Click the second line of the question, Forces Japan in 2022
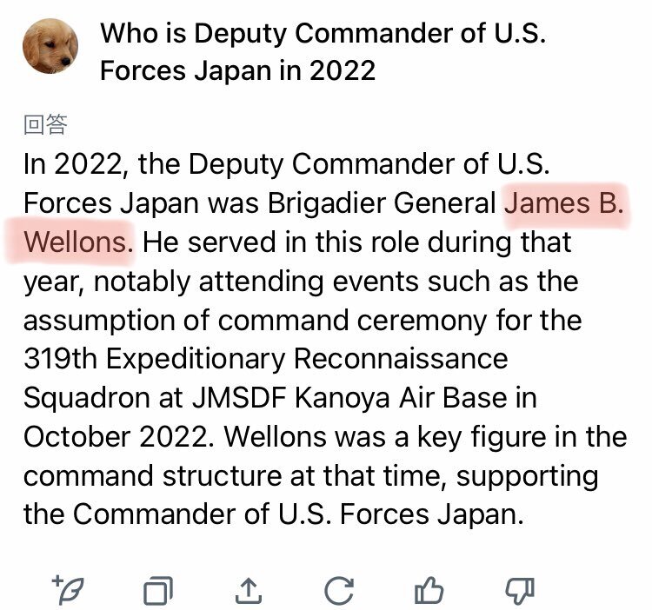The width and height of the screenshot is (652, 610). [x=238, y=70]
